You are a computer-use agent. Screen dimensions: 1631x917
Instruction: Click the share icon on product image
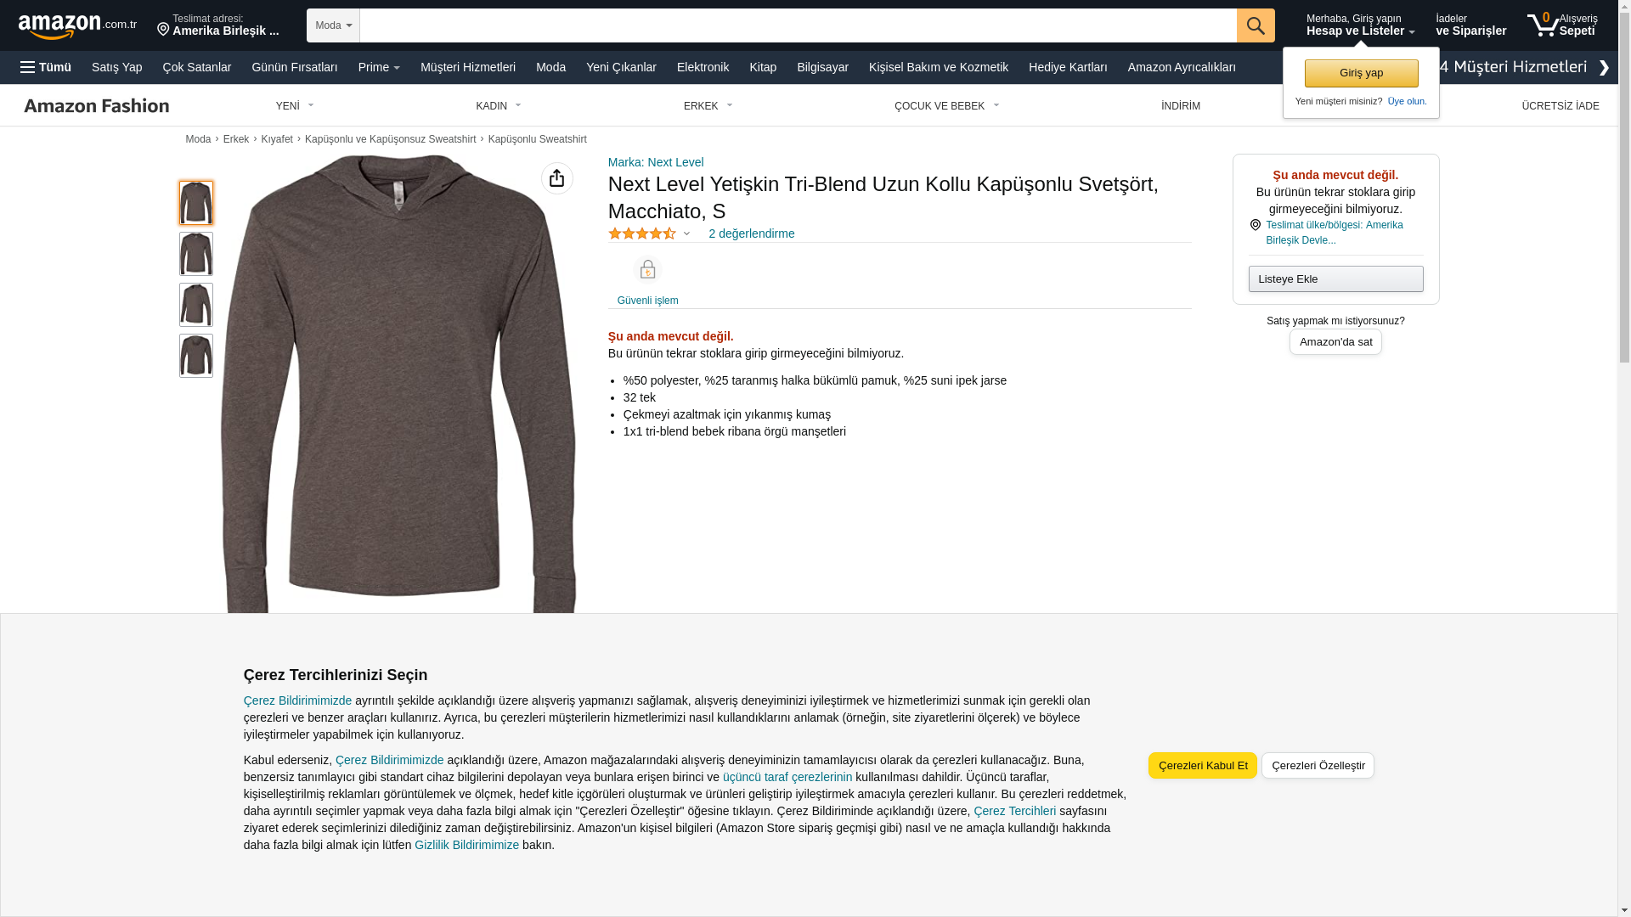pos(556,178)
